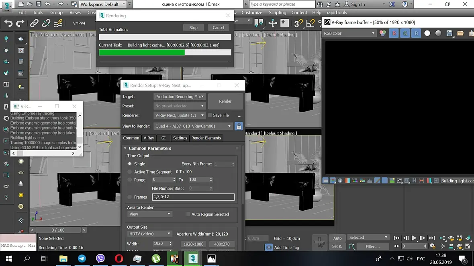Go to end of animation

432,238
